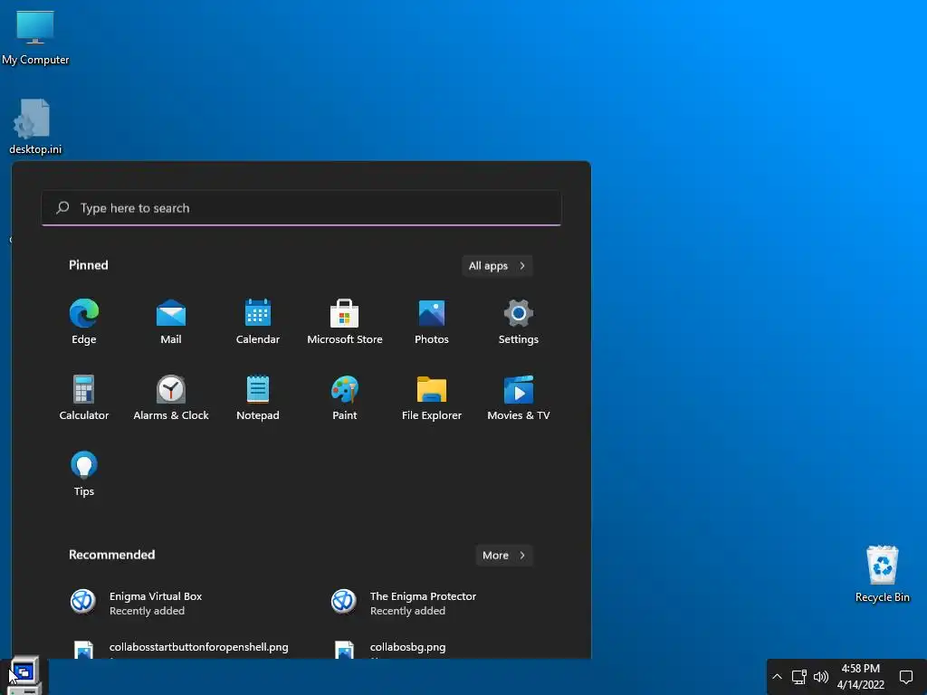Show hidden tray icons chevron

pos(777,677)
